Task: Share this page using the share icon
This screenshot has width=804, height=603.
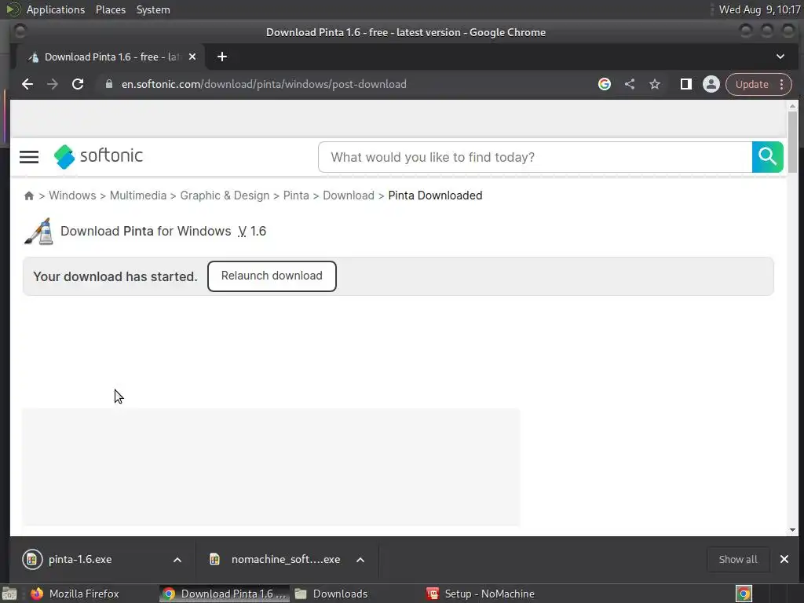Action: [630, 84]
